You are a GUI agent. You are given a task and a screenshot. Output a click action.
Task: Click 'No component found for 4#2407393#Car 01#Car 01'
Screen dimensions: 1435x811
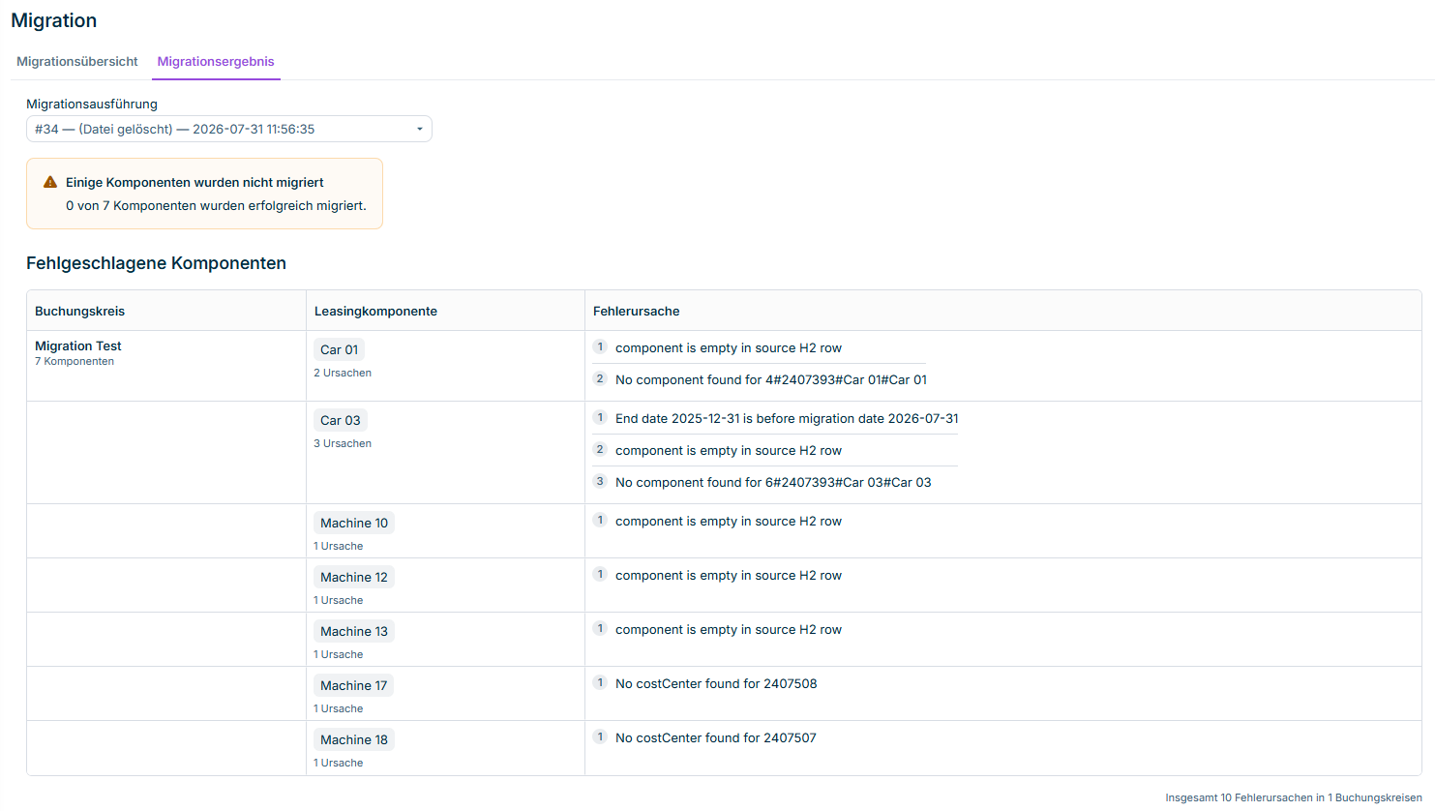[x=771, y=379]
